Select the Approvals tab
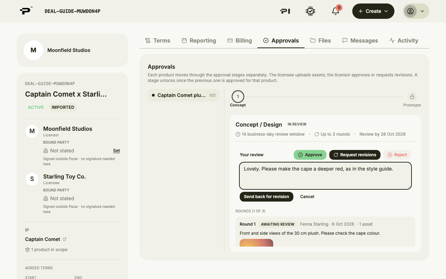Image resolution: width=446 pixels, height=279 pixels. point(281,40)
